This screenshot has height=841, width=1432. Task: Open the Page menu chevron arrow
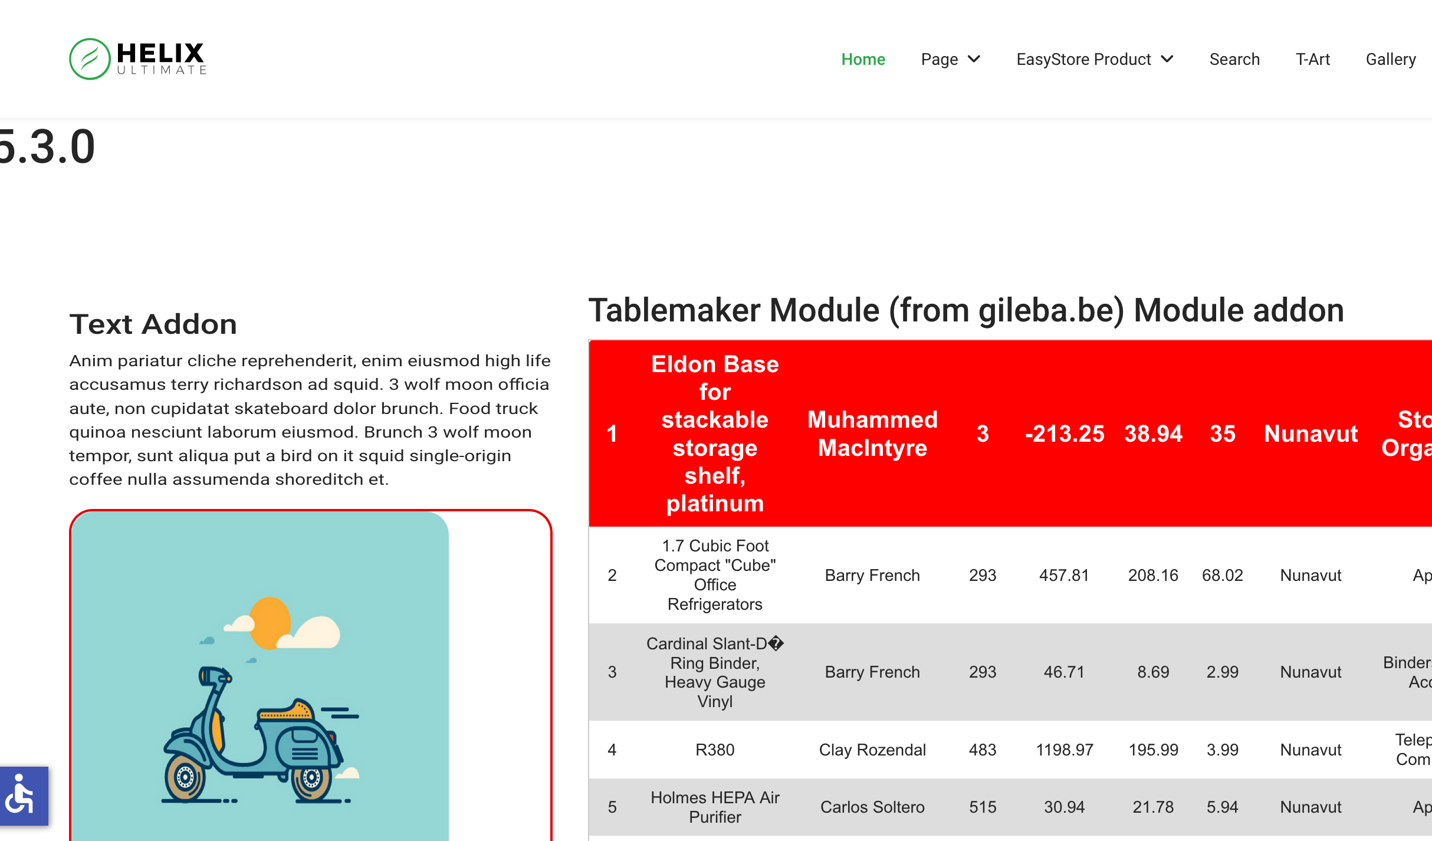coord(973,59)
